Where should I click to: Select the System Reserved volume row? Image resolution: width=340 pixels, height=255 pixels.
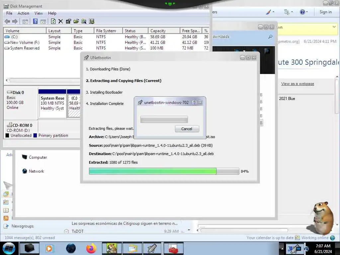[106, 48]
